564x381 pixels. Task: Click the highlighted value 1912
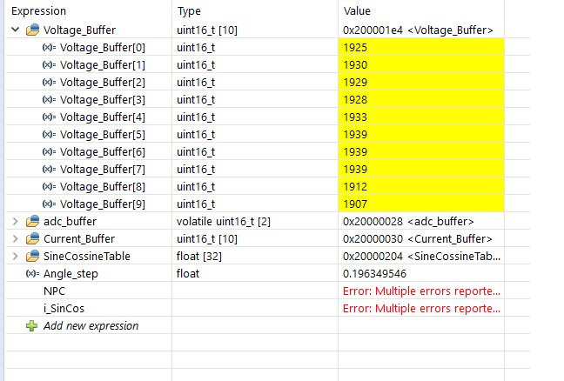[x=355, y=186]
